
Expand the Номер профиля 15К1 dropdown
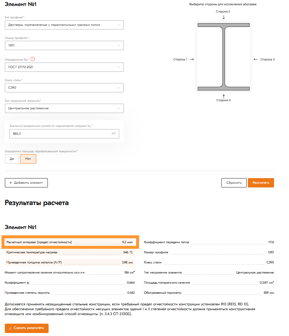[x=64, y=46]
